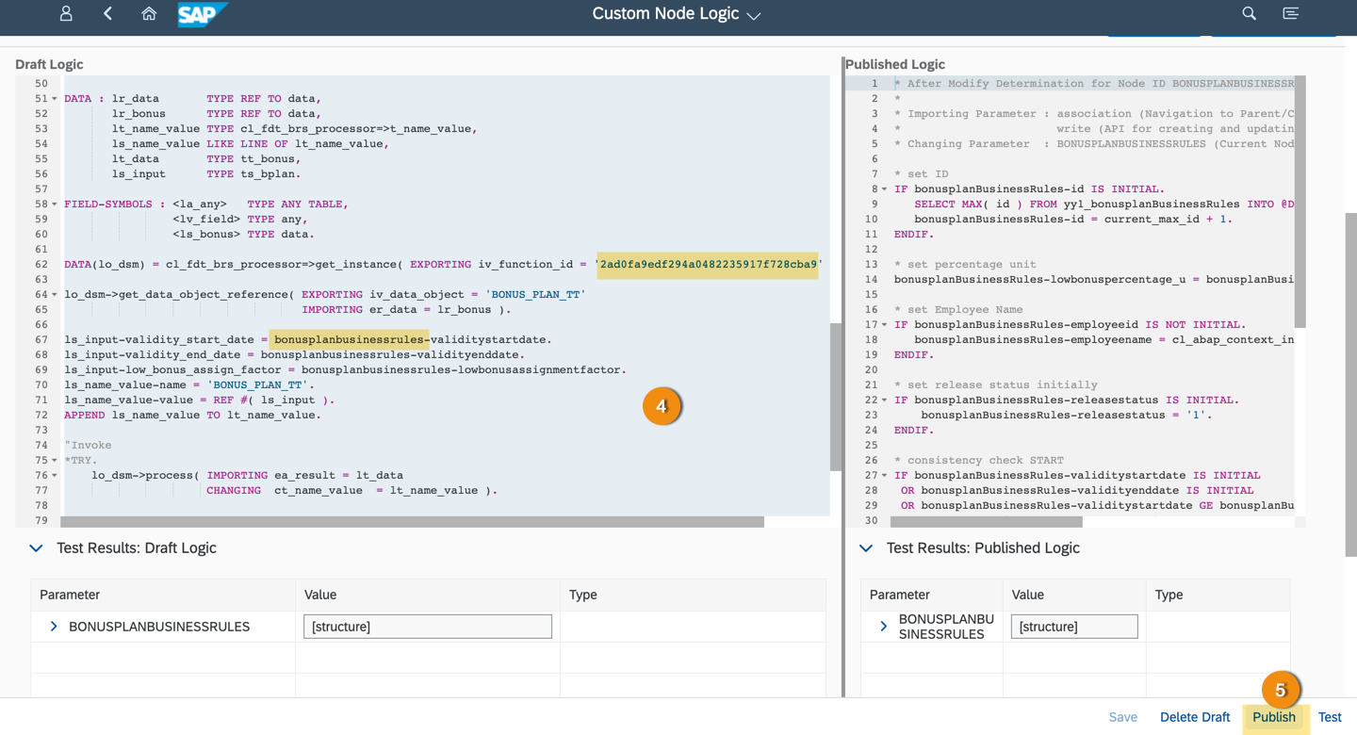The image size is (1357, 735).
Task: Fold the IF block at published line 8
Action: click(x=884, y=189)
